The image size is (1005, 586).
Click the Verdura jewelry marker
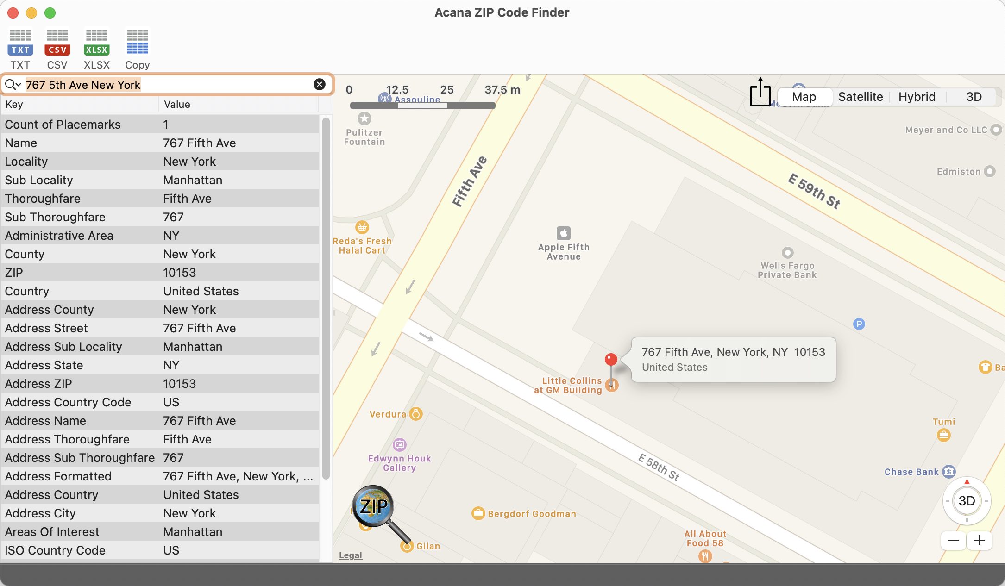(416, 414)
